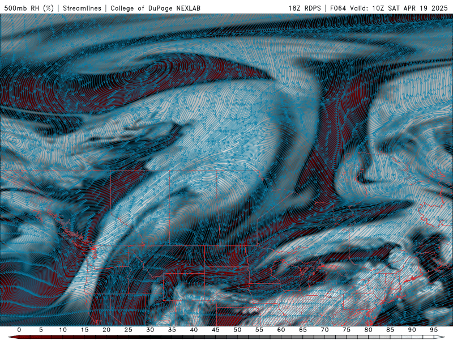
Task: Click the '85' colorbar tick label
Action: click(390, 330)
